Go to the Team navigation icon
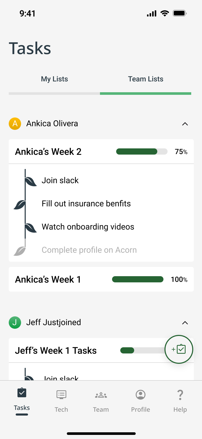The width and height of the screenshot is (202, 439). point(101,395)
